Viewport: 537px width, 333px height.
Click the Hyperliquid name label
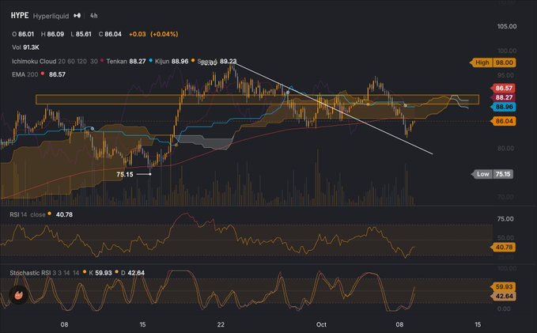51,16
